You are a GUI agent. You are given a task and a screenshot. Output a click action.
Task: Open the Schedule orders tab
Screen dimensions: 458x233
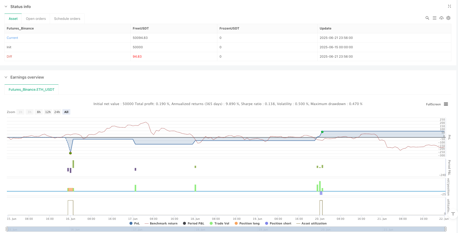[67, 19]
